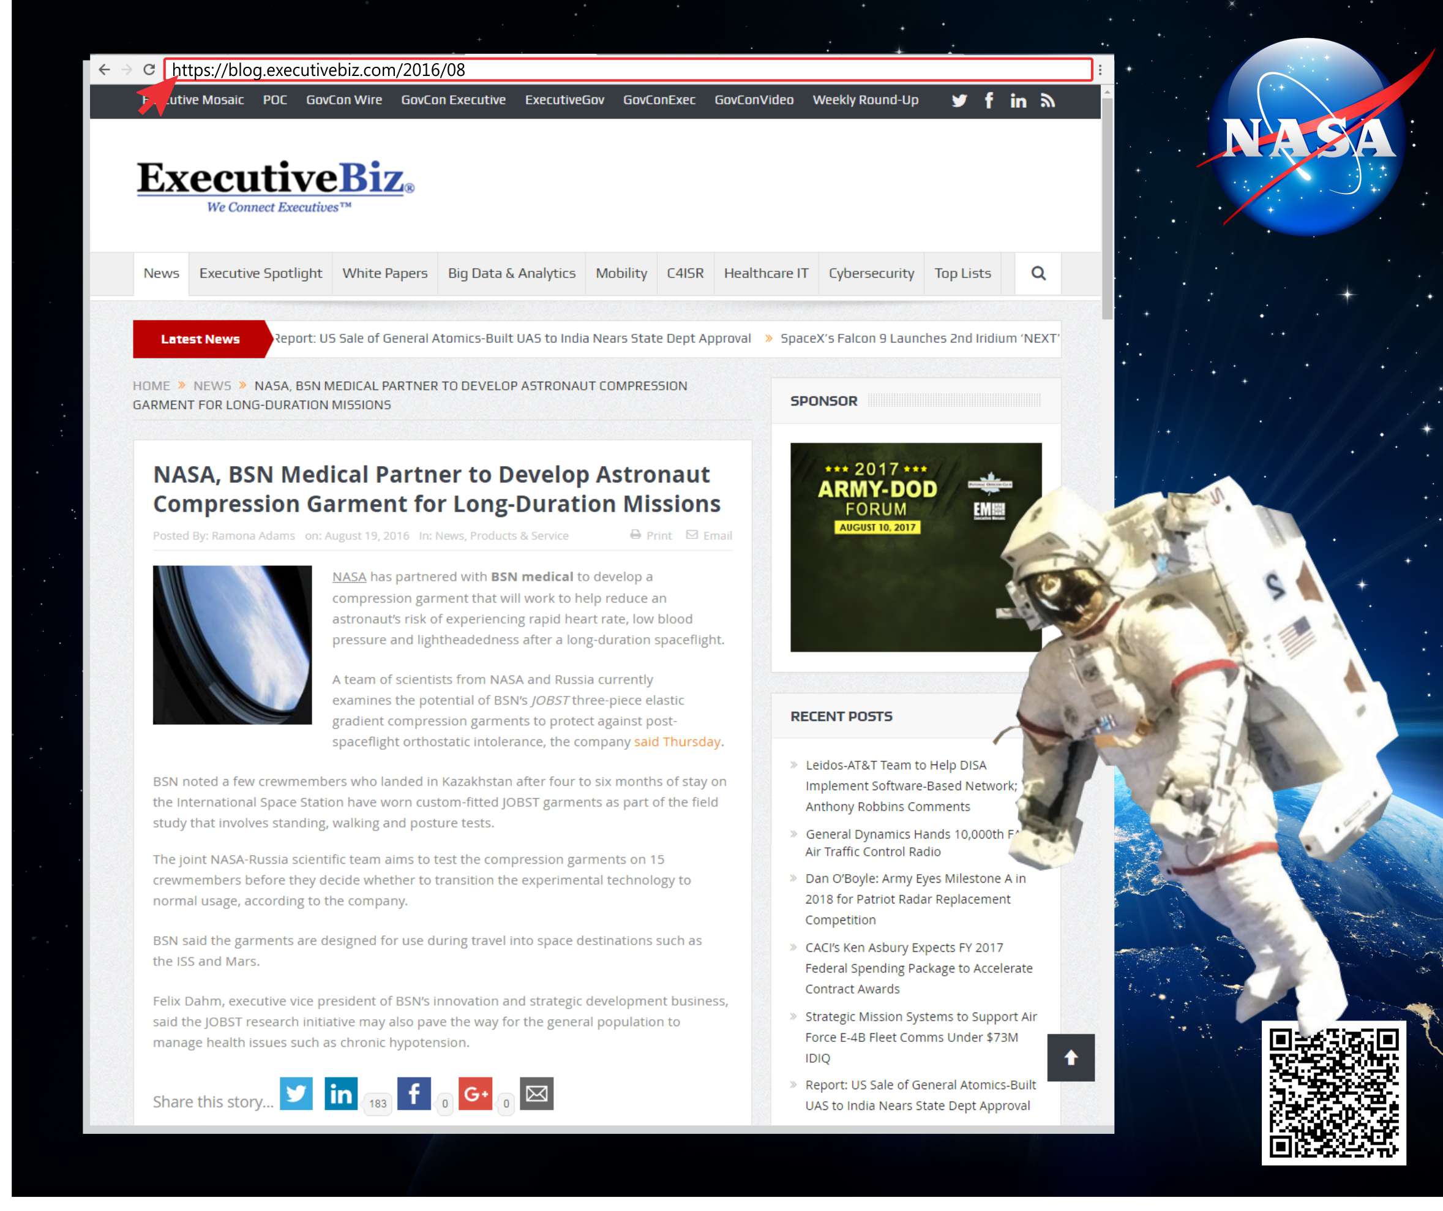The image size is (1443, 1211).
Task: Click the browser back arrow
Action: pyautogui.click(x=103, y=69)
